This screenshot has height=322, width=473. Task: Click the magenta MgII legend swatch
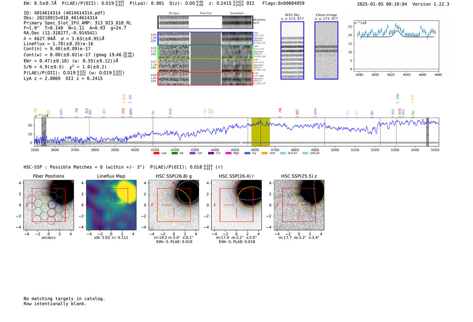(x=228, y=153)
